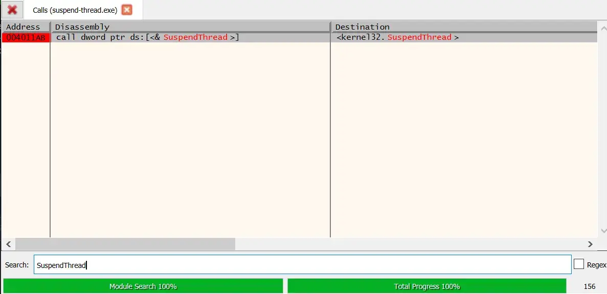
Task: Enable the Regex checkbox
Action: tap(579, 264)
